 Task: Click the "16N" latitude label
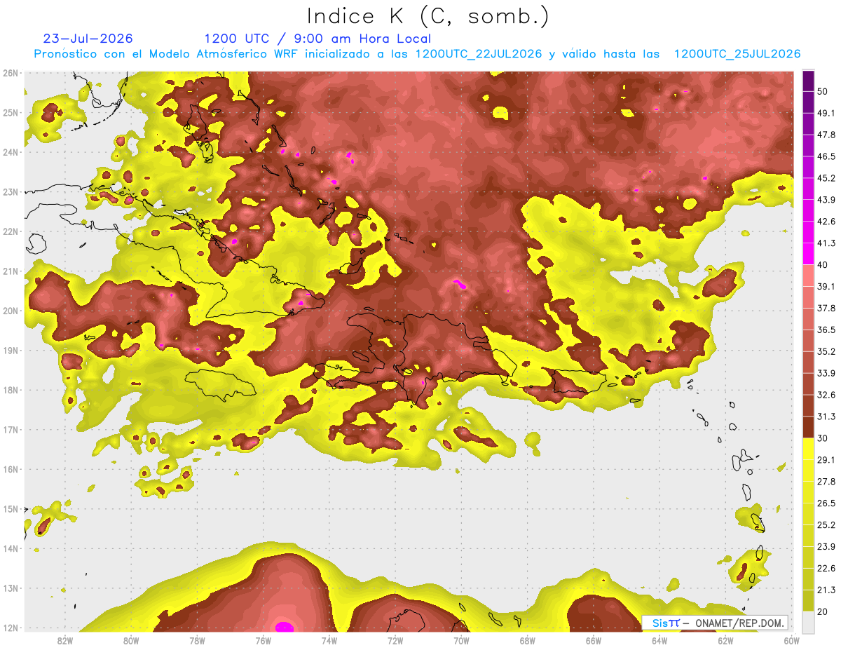(10, 469)
